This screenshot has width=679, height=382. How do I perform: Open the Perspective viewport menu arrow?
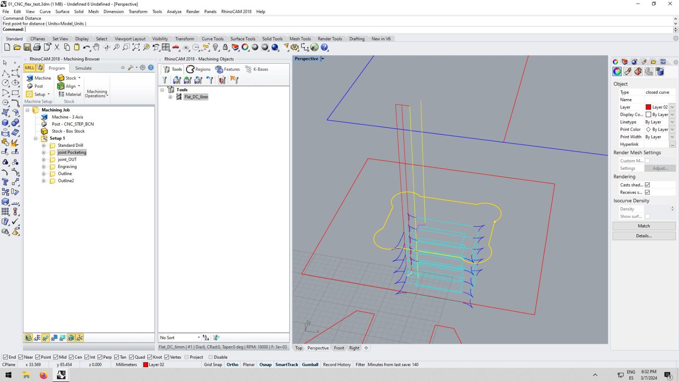point(322,59)
